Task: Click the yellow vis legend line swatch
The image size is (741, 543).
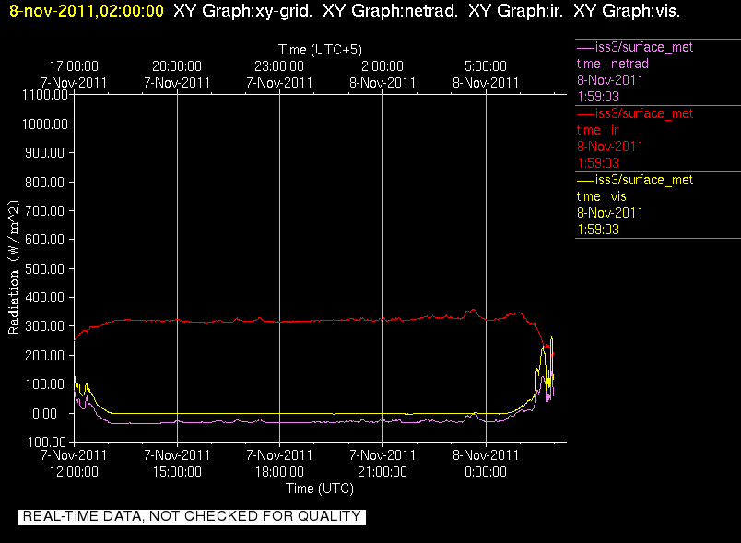Action: (585, 180)
